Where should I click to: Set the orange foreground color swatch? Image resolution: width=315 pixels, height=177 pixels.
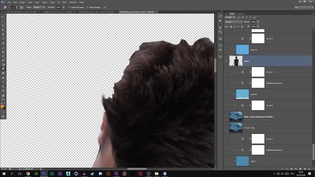pos(2,106)
